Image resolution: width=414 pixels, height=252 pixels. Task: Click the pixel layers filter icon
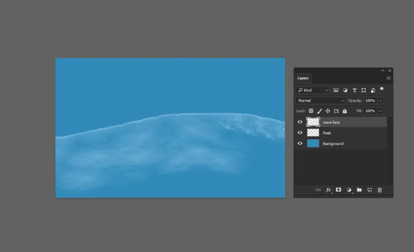click(x=336, y=90)
